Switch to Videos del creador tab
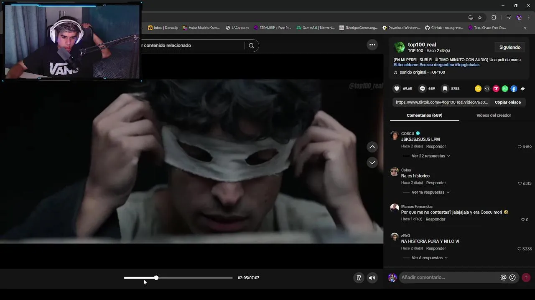This screenshot has height=300, width=535. [x=494, y=115]
